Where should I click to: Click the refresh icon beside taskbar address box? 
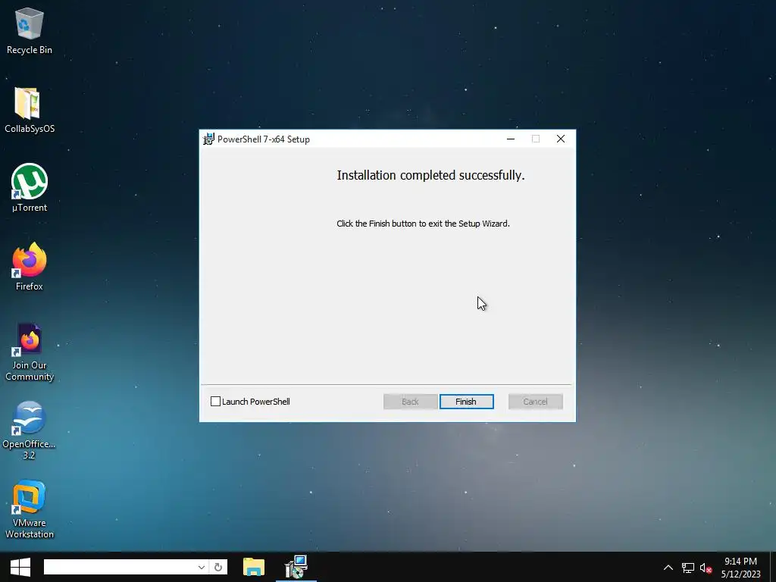(x=217, y=567)
